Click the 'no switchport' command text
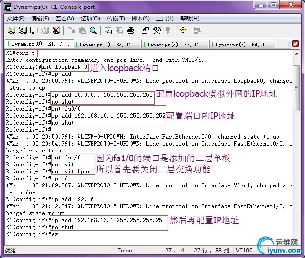 [73, 172]
